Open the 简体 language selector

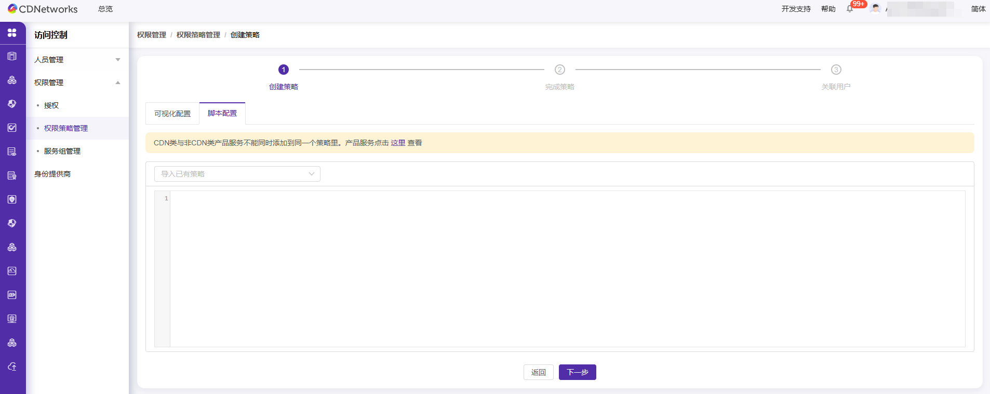(978, 9)
